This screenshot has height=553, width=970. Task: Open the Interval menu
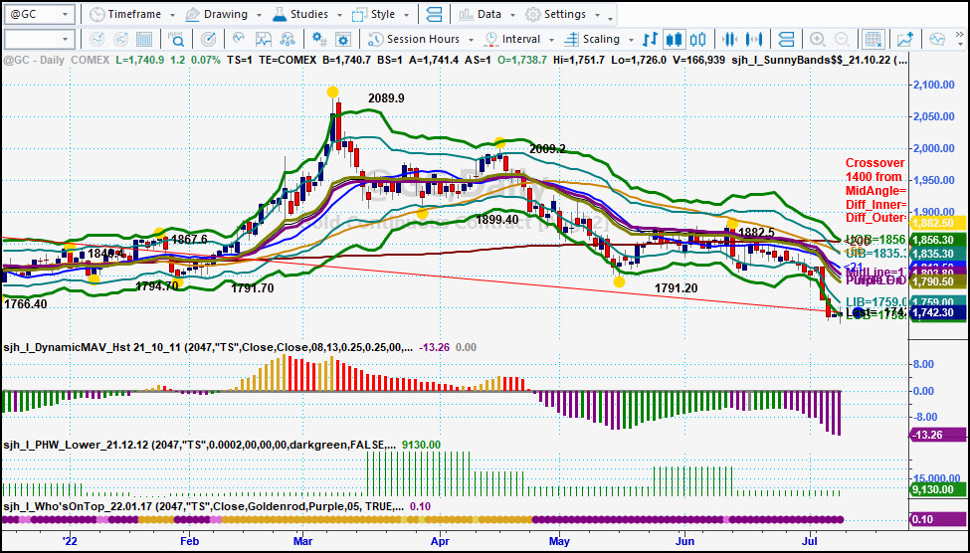coord(512,39)
